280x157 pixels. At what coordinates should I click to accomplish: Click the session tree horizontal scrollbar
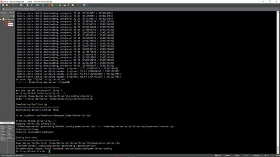[x=7, y=123]
